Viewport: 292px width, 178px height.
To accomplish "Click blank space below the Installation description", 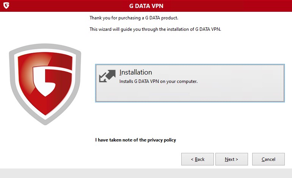I will 171,93.
